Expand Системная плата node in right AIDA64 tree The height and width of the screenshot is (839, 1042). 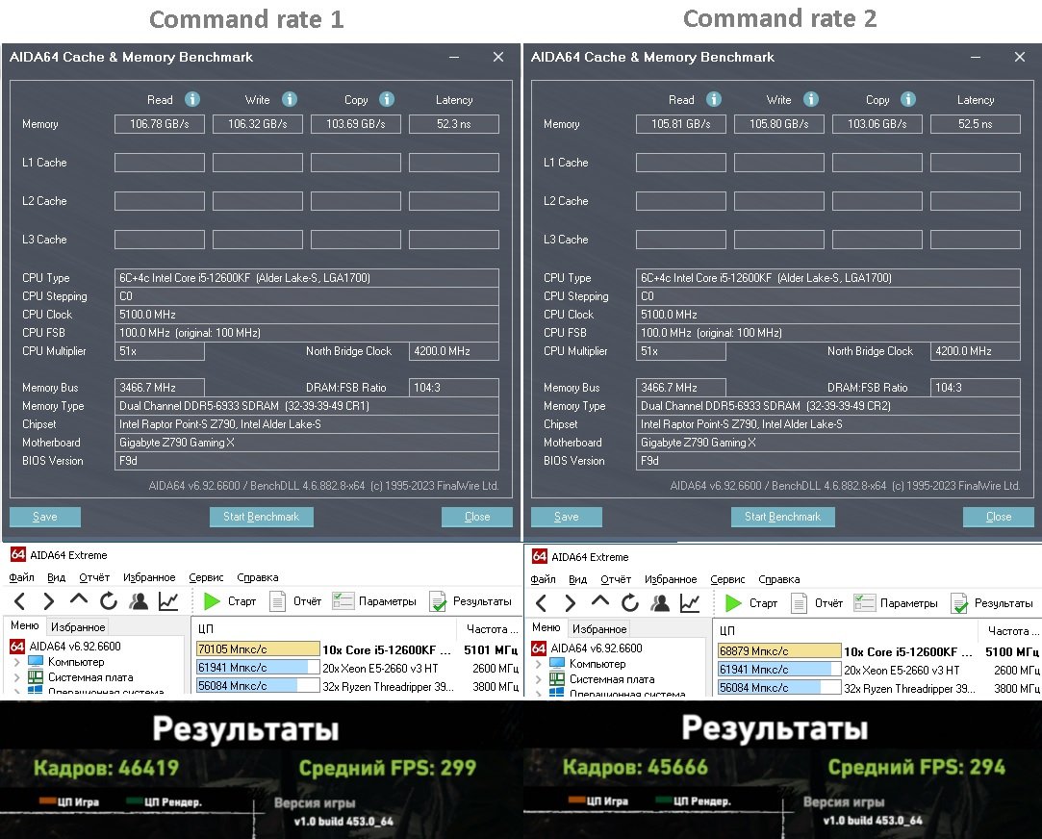538,679
